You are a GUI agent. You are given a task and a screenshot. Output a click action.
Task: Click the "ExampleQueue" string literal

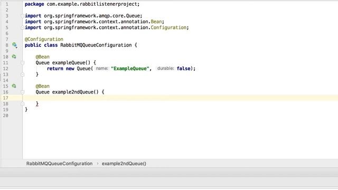point(130,69)
